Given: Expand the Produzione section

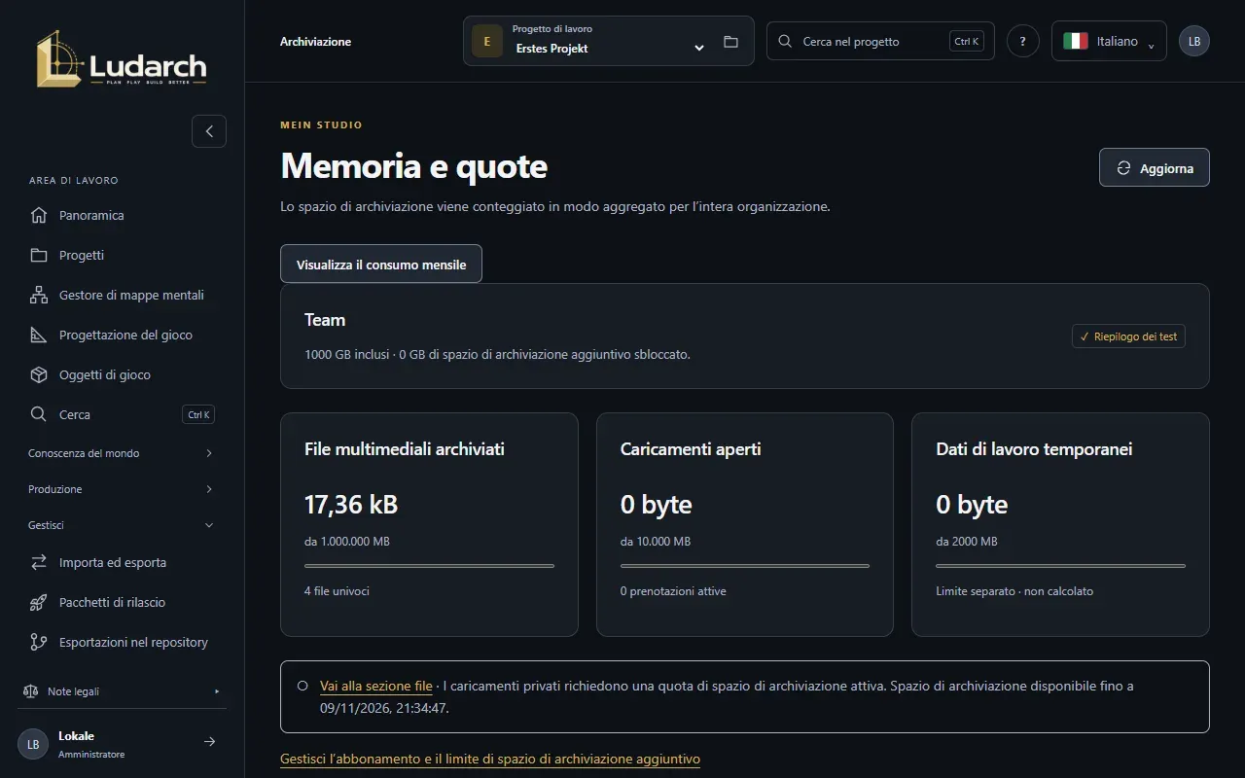Looking at the screenshot, I should pyautogui.click(x=122, y=489).
